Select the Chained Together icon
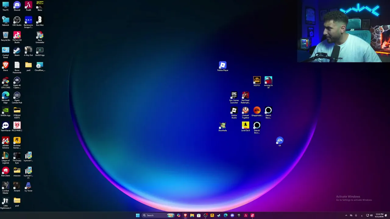Screen dimensions: 390x219 coord(245,113)
